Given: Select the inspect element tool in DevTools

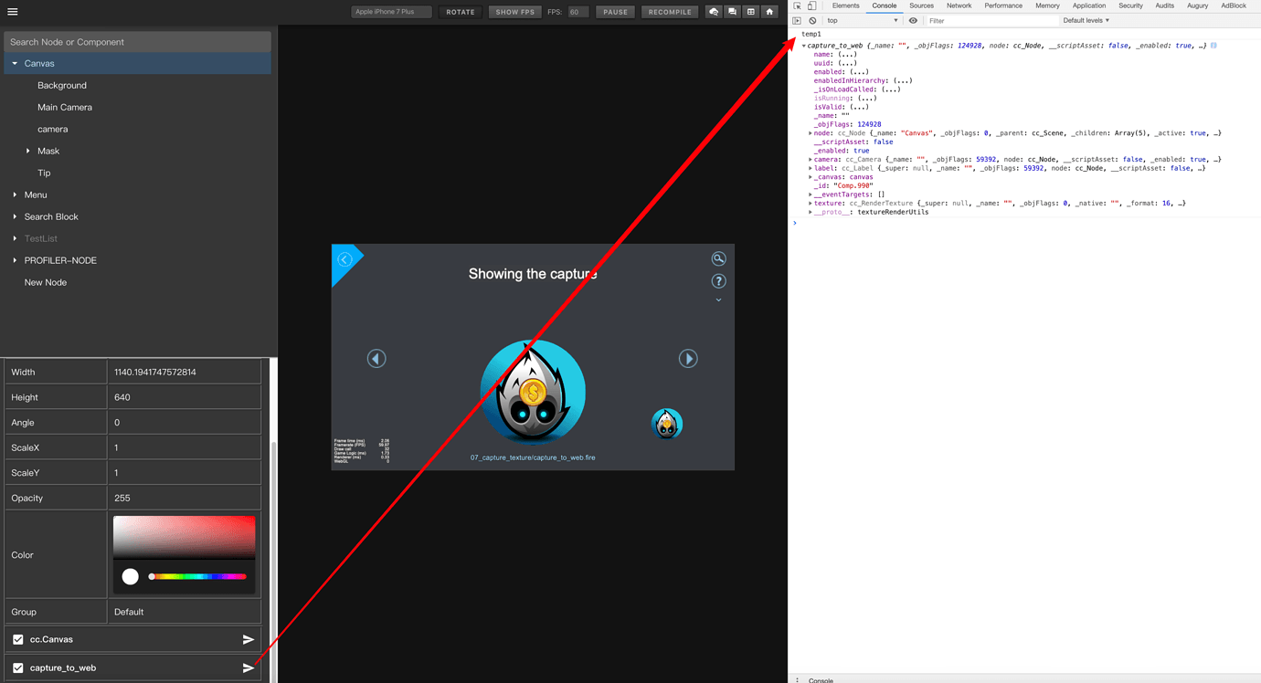Looking at the screenshot, I should point(798,5).
